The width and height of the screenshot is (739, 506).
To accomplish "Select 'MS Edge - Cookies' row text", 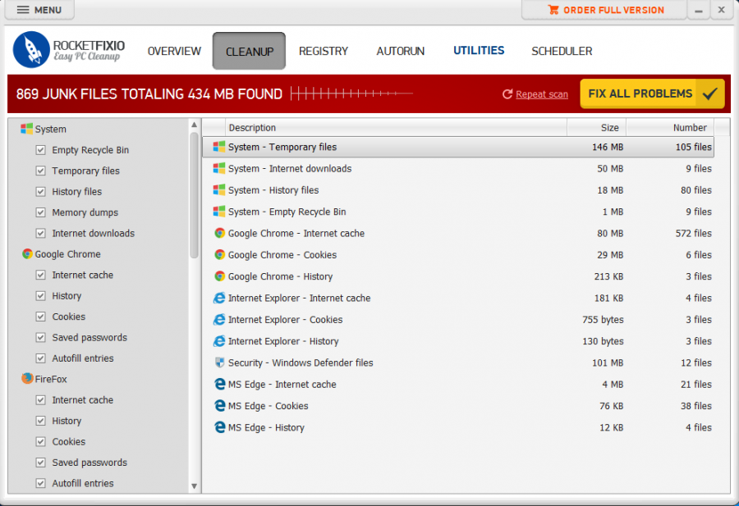I will point(269,406).
